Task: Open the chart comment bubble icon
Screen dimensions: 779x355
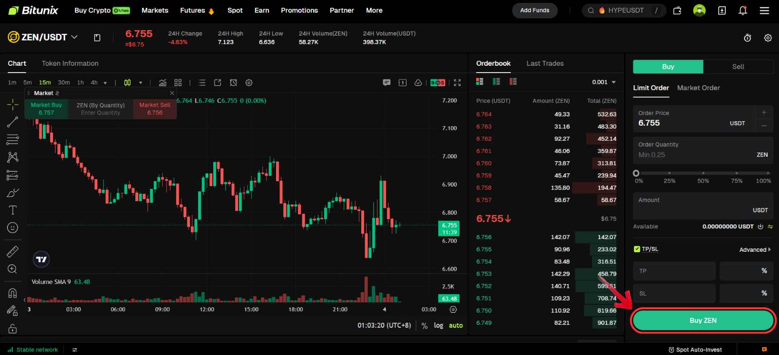Action: coord(387,83)
